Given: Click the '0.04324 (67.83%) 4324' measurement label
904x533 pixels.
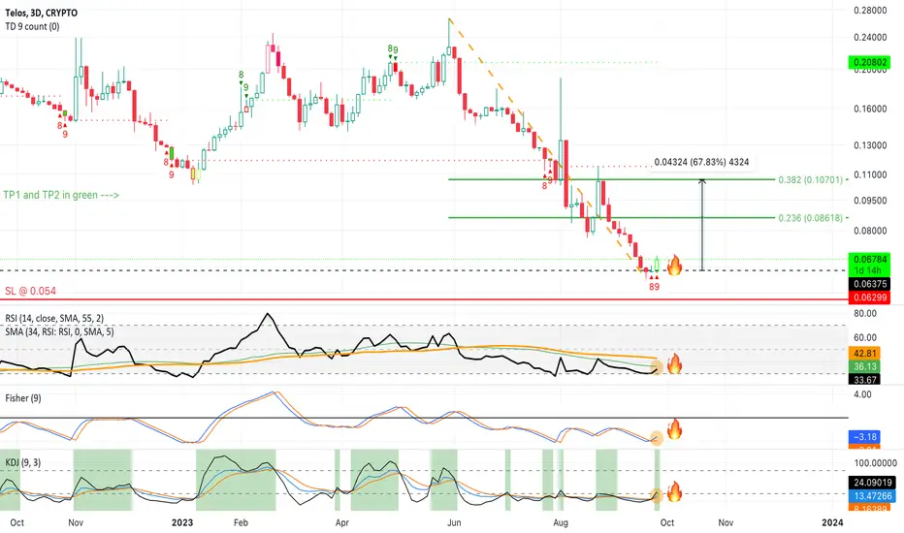Looking at the screenshot, I should (x=701, y=163).
